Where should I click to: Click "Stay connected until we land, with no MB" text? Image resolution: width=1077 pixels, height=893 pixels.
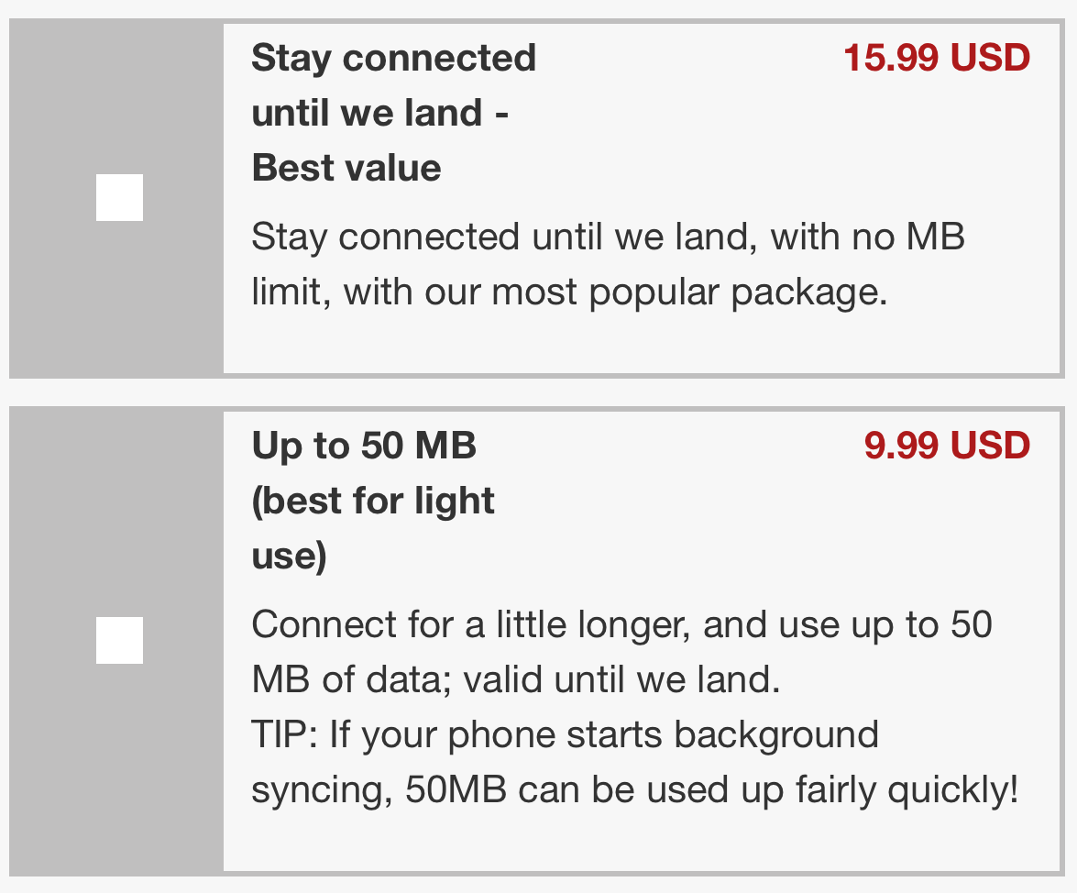(608, 237)
